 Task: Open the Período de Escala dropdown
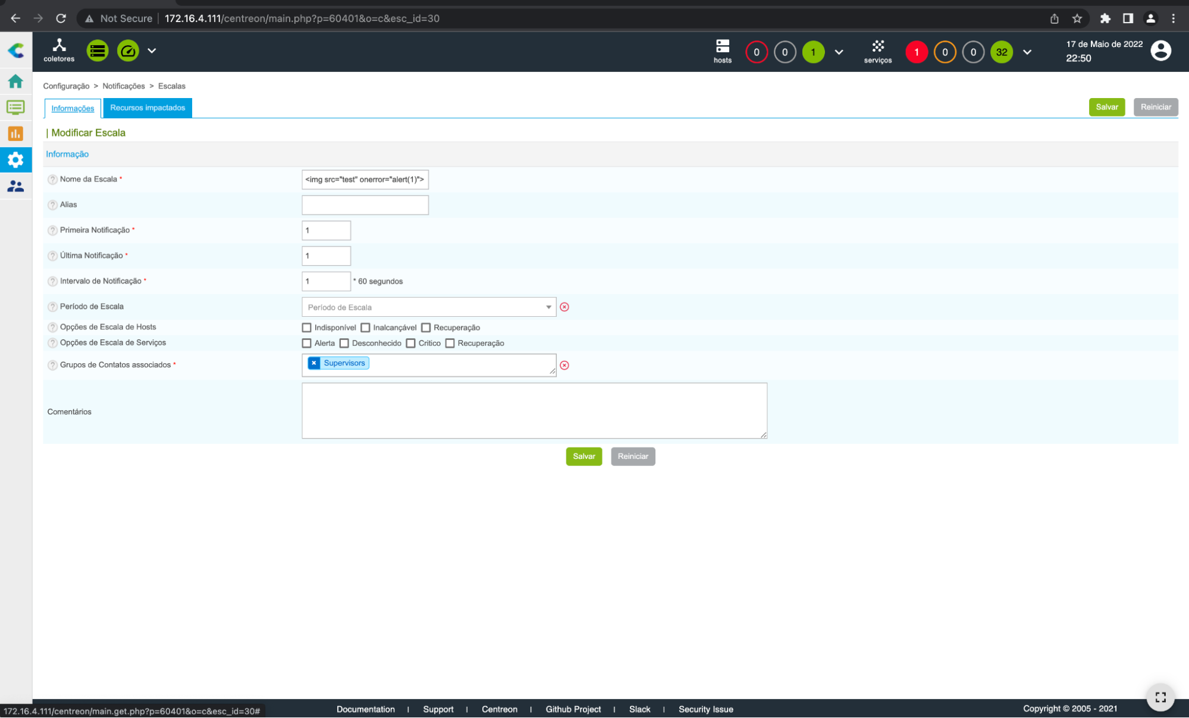tap(429, 307)
